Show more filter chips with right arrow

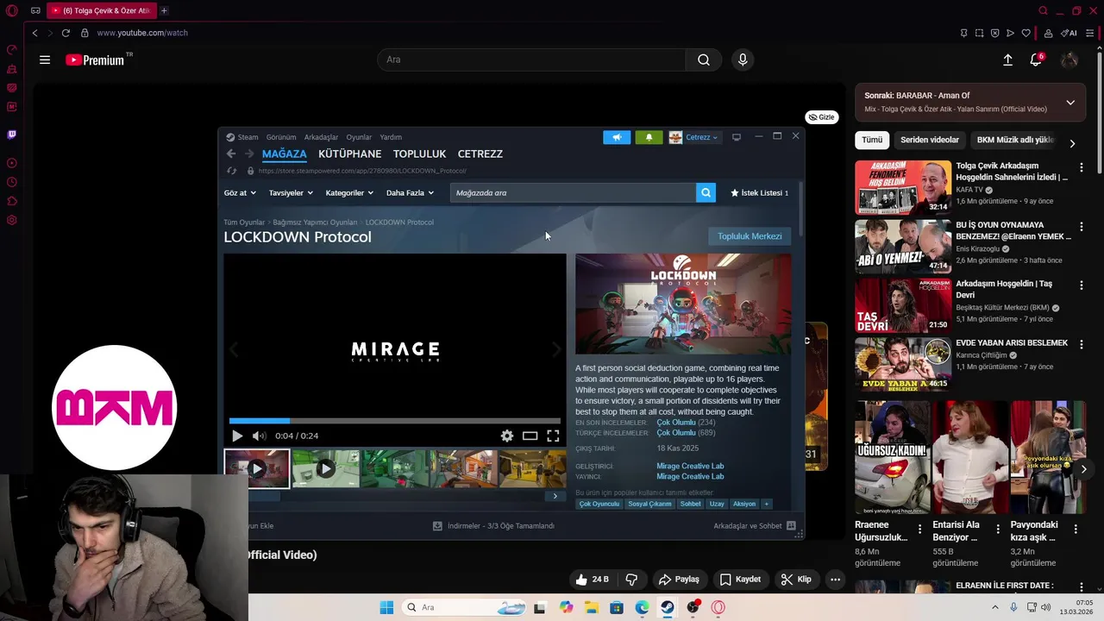1072,143
